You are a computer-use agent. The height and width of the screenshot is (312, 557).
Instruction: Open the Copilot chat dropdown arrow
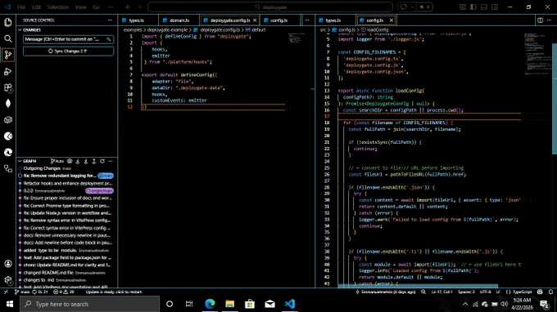coord(412,7)
